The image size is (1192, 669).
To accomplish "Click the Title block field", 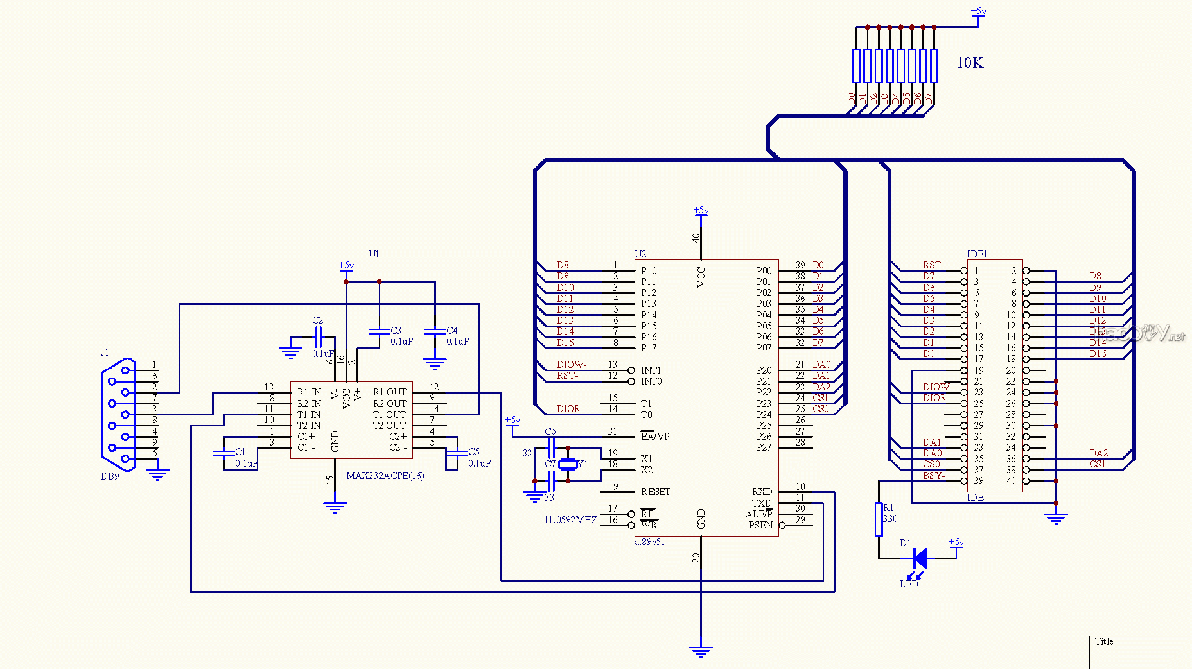I will click(x=1139, y=651).
